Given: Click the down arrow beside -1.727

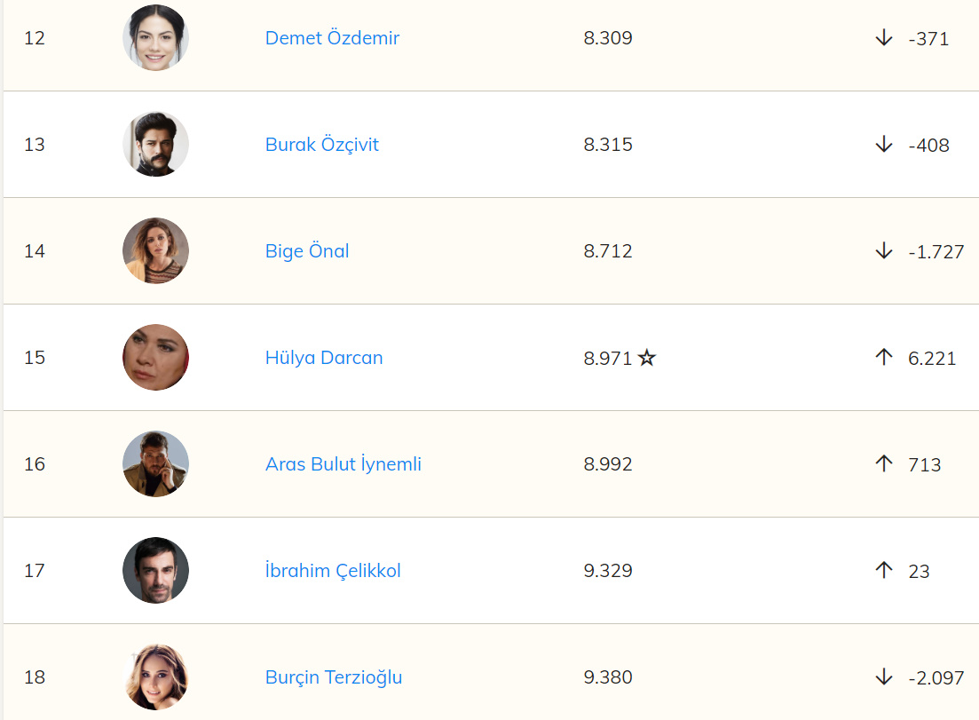Looking at the screenshot, I should 883,251.
